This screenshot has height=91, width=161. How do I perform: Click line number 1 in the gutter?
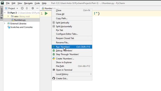coord(42,13)
